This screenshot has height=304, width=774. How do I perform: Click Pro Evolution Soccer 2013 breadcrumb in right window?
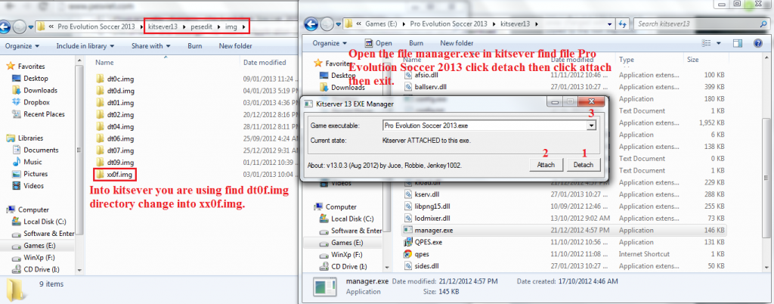pyautogui.click(x=448, y=23)
